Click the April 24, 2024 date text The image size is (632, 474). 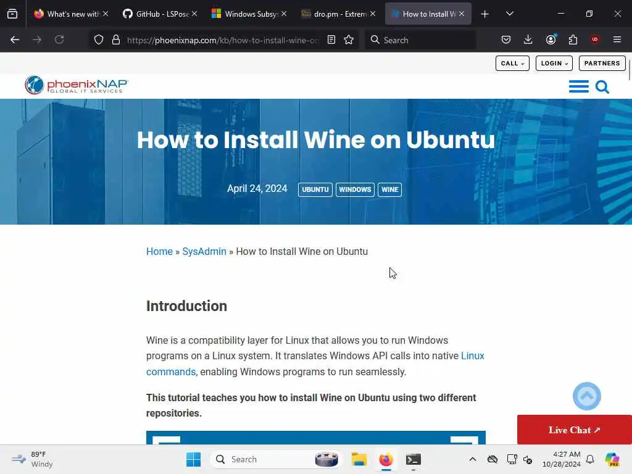point(257,189)
